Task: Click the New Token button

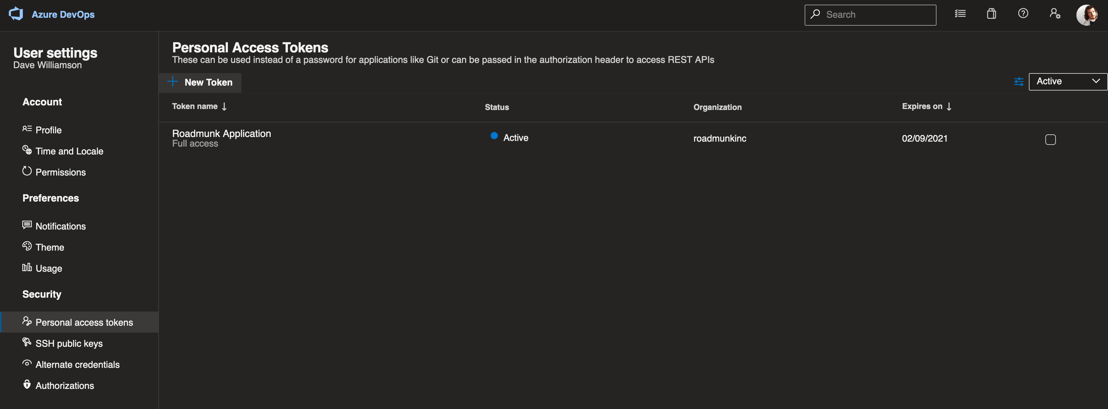Action: click(x=208, y=82)
